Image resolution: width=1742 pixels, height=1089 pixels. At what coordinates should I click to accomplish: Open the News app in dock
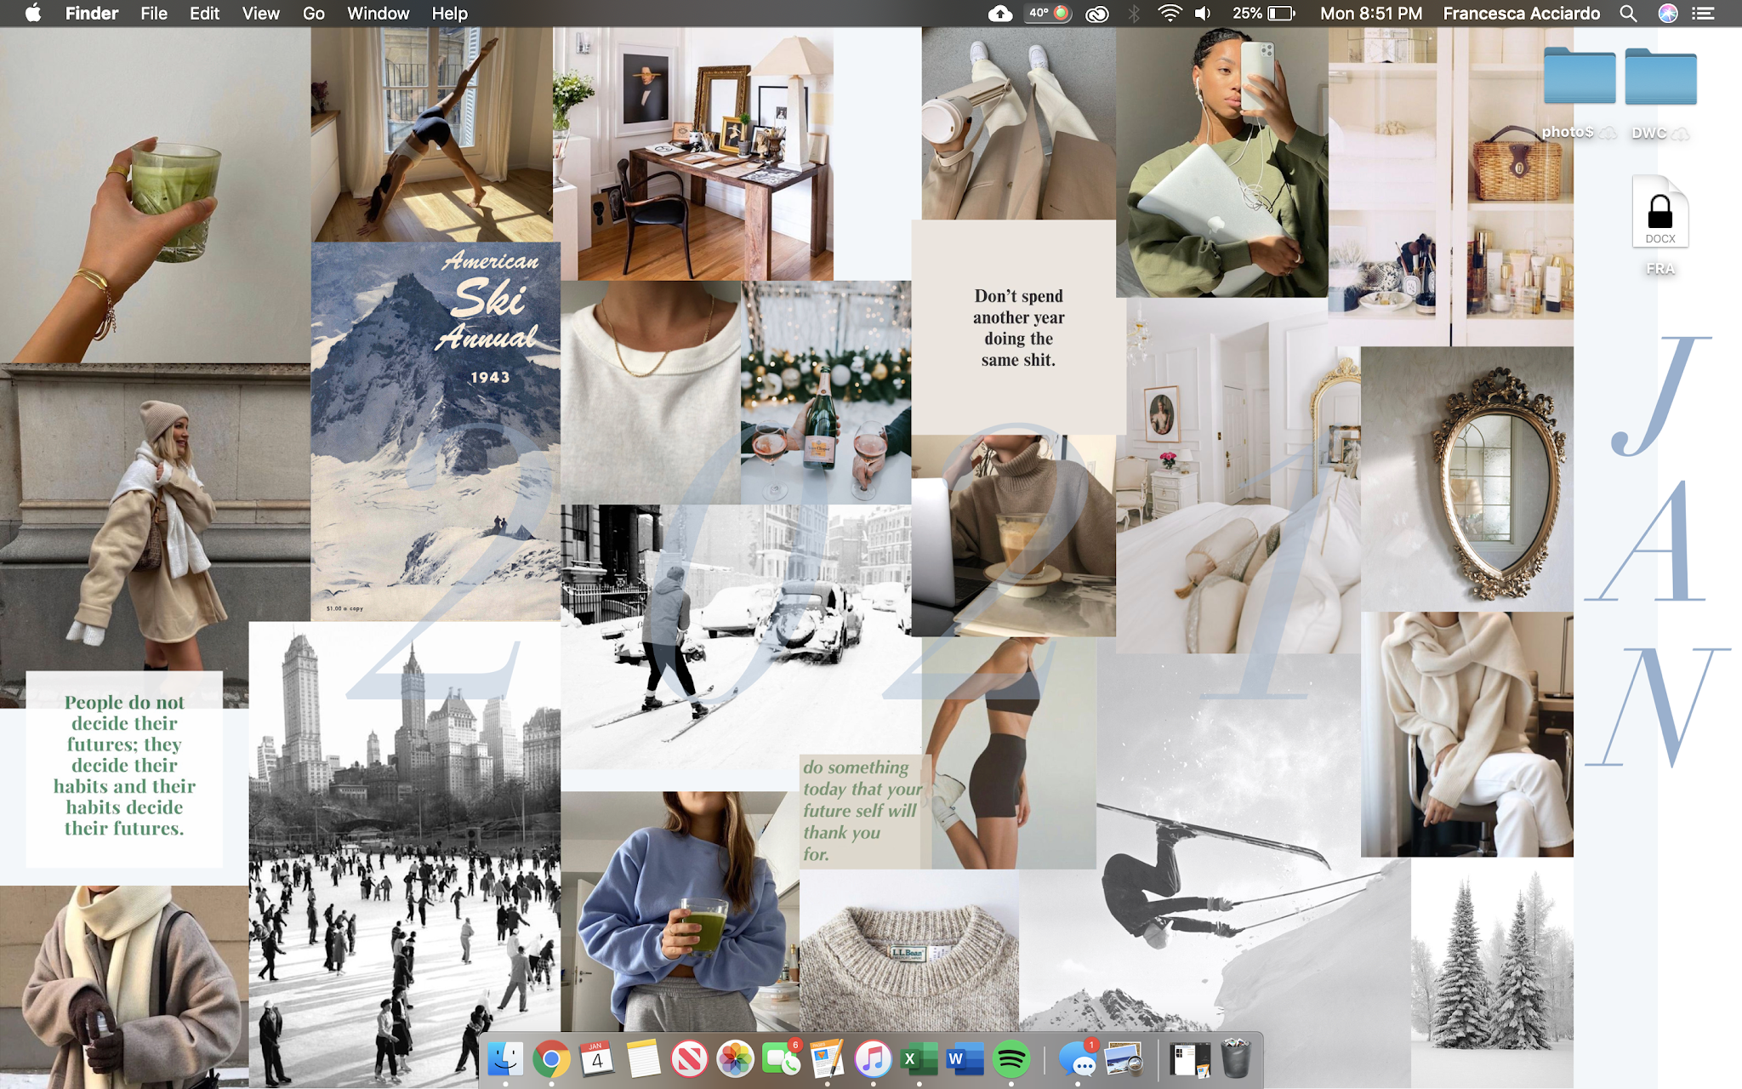click(689, 1059)
